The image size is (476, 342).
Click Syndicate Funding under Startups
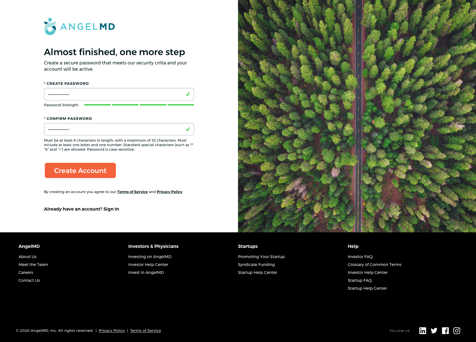click(x=256, y=264)
